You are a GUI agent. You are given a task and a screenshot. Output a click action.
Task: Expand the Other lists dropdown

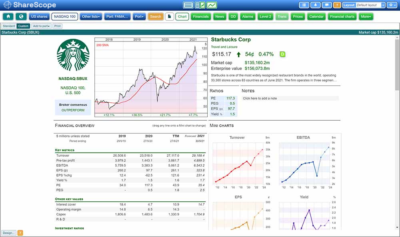click(x=91, y=17)
